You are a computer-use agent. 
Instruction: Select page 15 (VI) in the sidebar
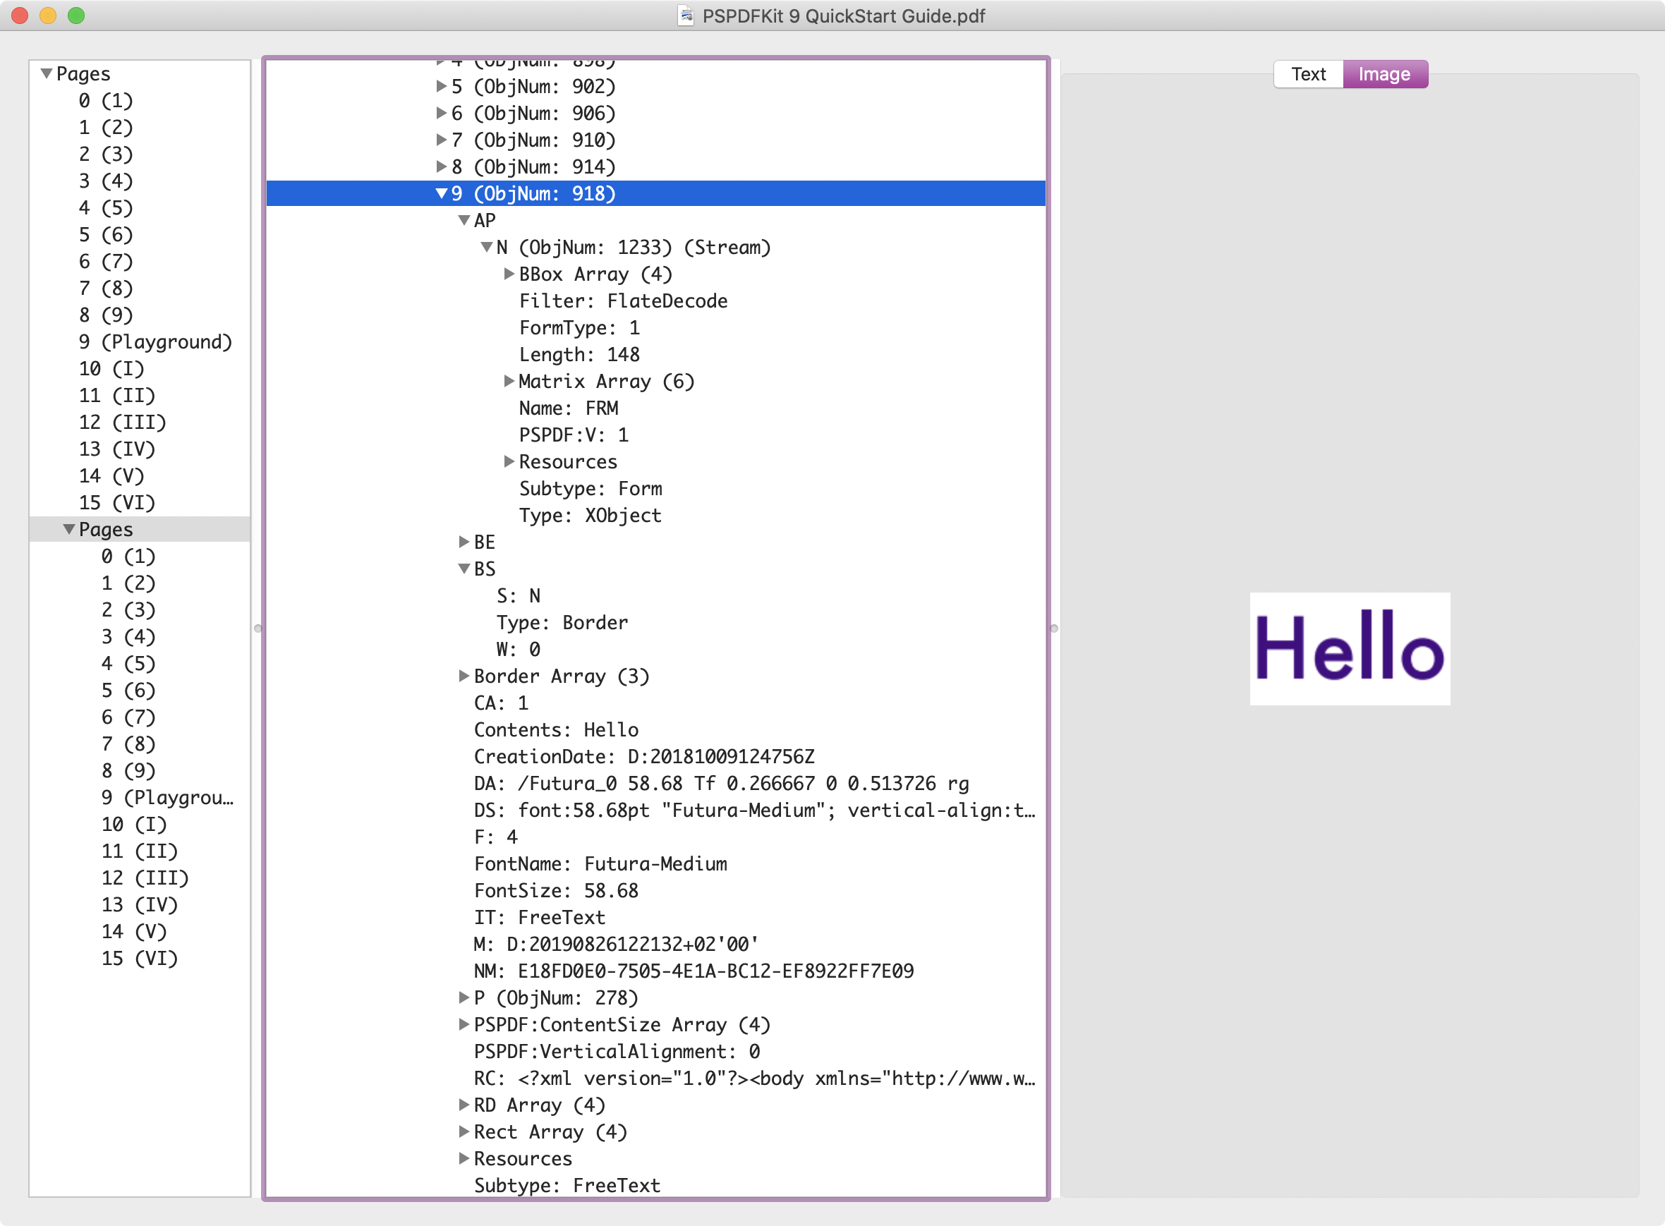click(116, 502)
